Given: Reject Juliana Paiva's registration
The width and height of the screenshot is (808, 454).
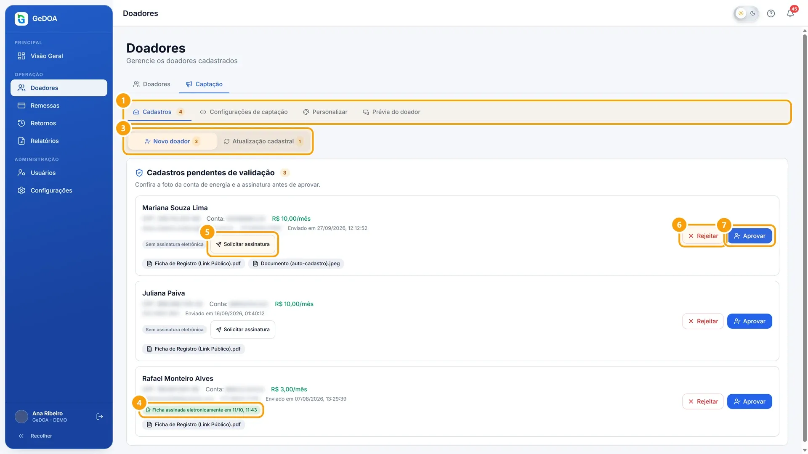Looking at the screenshot, I should click(x=703, y=321).
